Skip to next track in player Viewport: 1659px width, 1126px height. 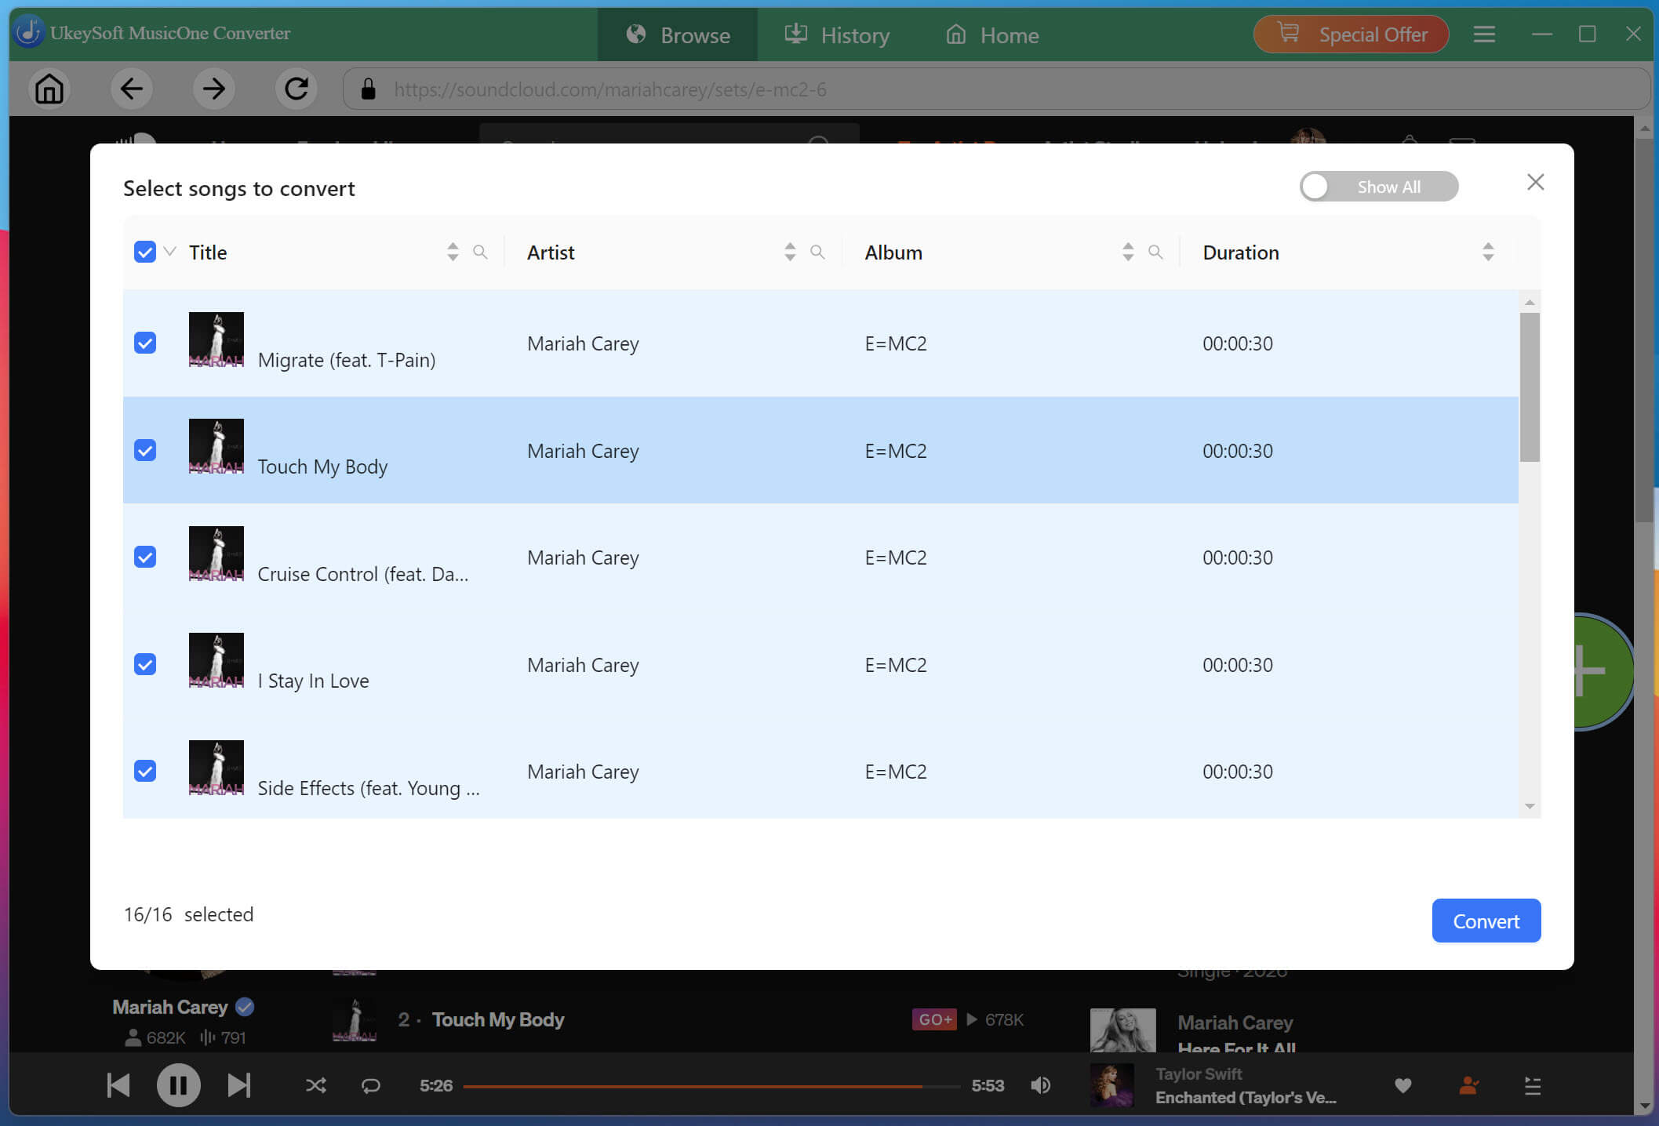tap(238, 1085)
